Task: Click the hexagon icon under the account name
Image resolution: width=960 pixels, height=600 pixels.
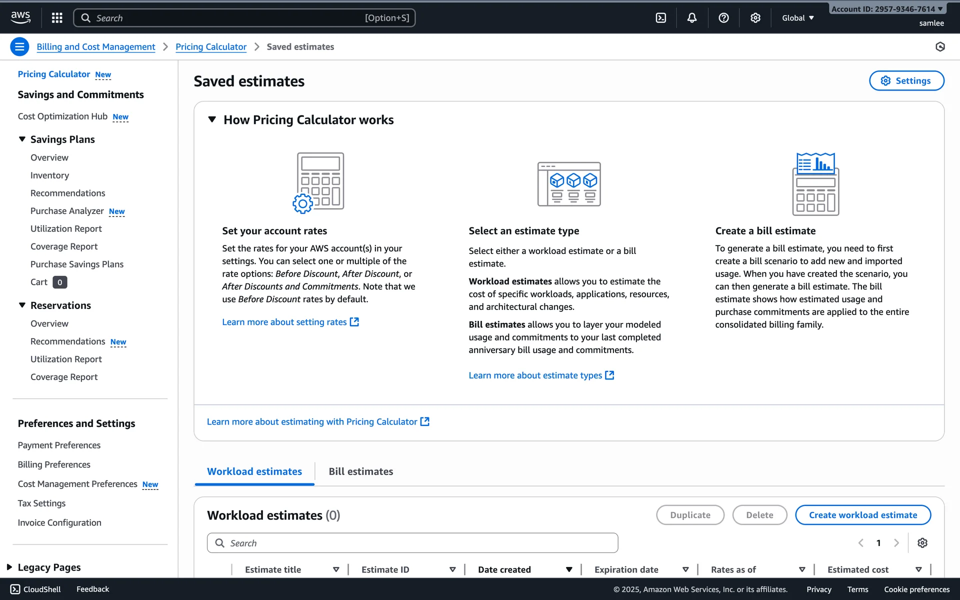Action: coord(940,47)
